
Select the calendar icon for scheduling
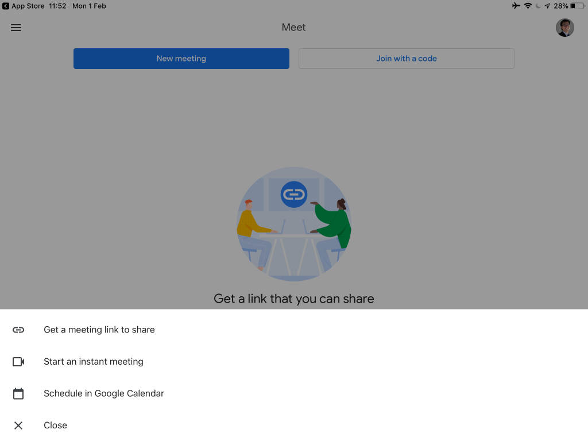click(x=19, y=393)
